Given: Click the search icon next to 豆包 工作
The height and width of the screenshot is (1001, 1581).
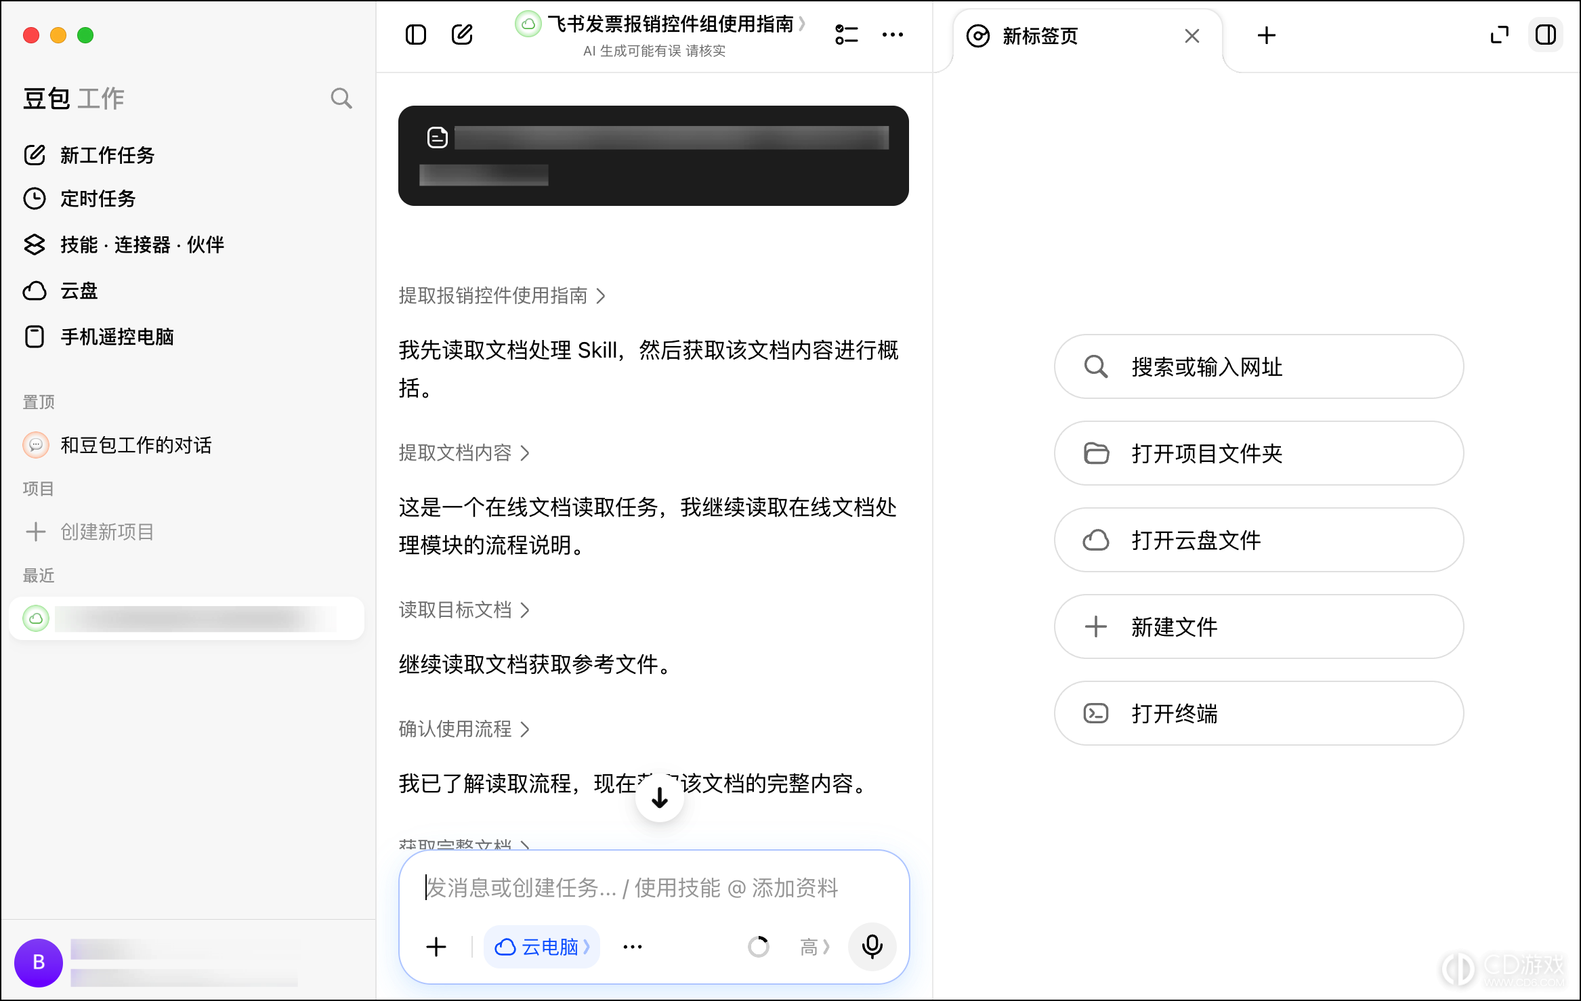Looking at the screenshot, I should pyautogui.click(x=341, y=98).
